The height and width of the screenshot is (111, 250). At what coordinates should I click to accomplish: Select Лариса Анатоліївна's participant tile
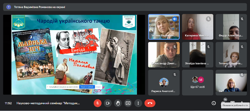point(164,82)
